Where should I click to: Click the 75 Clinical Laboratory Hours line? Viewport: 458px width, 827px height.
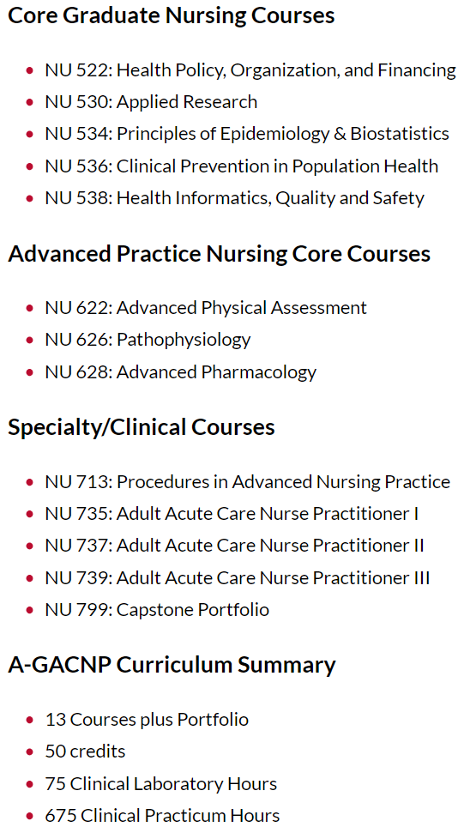(x=161, y=784)
